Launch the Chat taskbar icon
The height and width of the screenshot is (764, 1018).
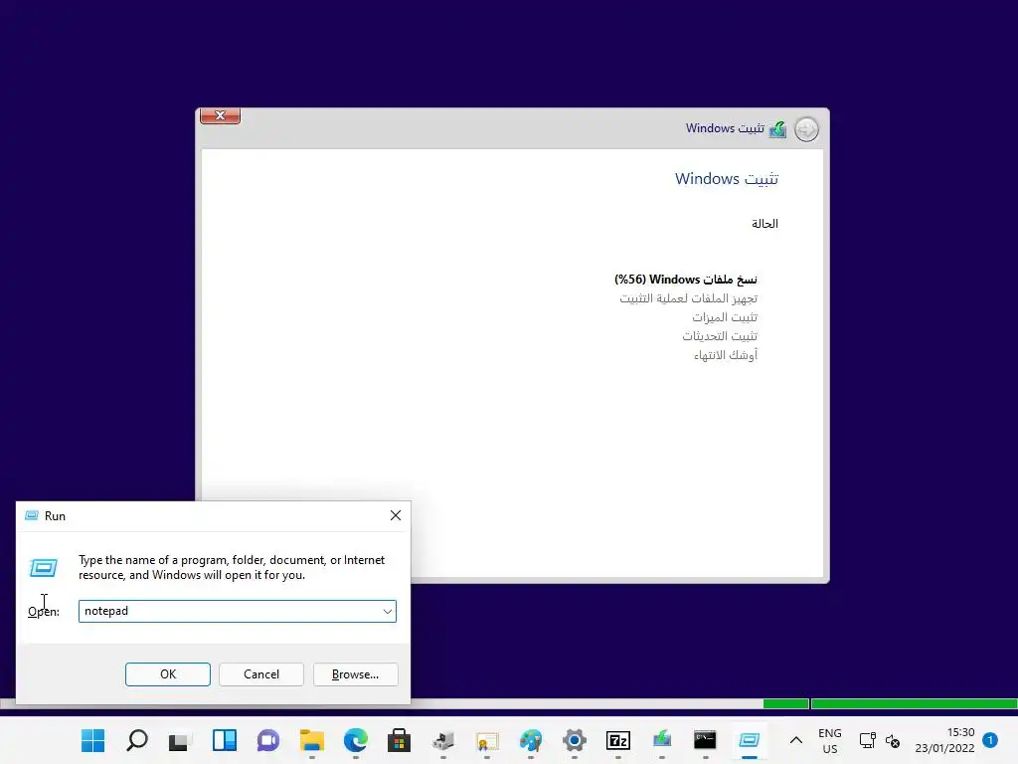click(x=267, y=740)
